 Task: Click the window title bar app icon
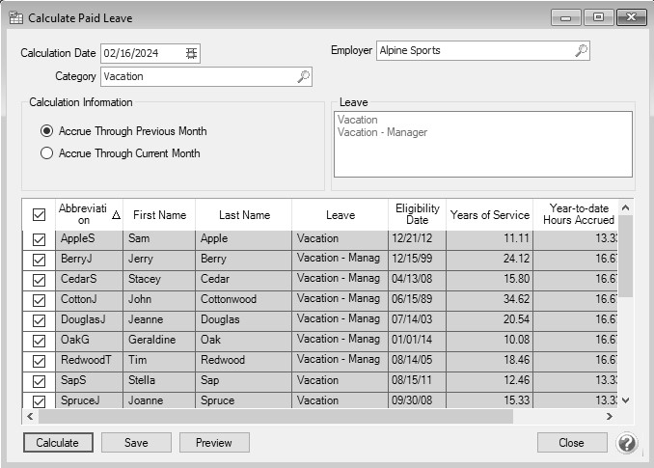point(14,17)
